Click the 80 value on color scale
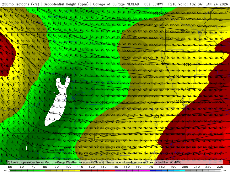 [45, 167]
